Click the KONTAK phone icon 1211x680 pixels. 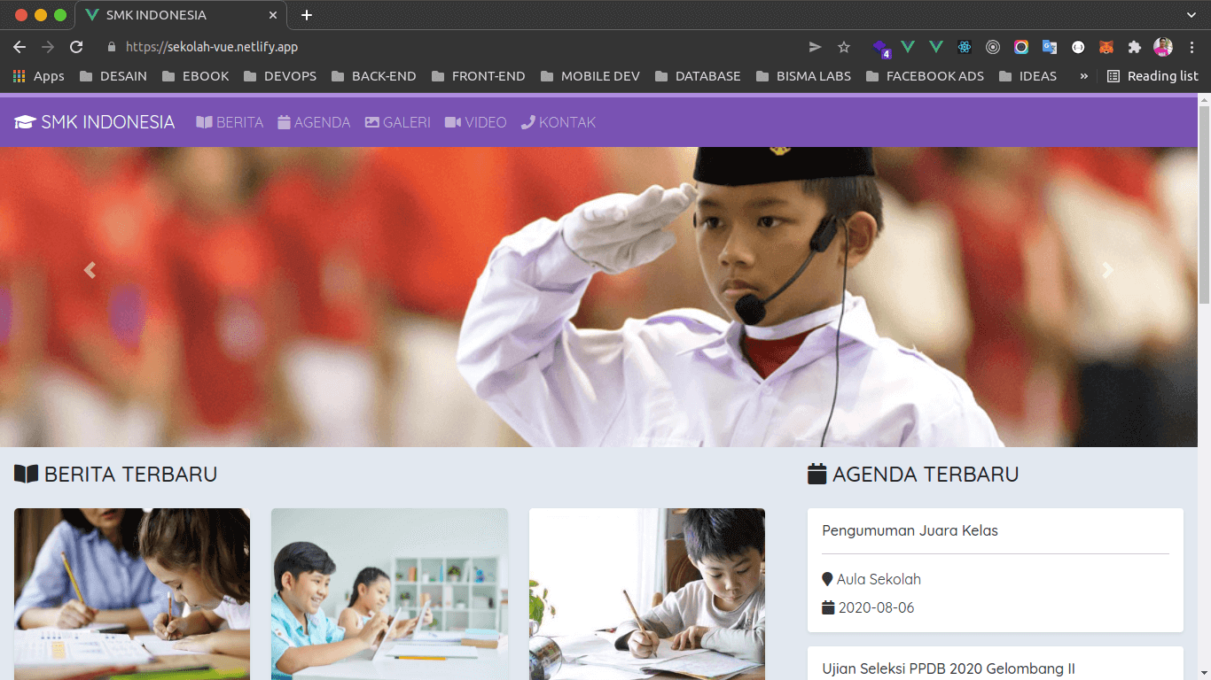[x=528, y=122]
